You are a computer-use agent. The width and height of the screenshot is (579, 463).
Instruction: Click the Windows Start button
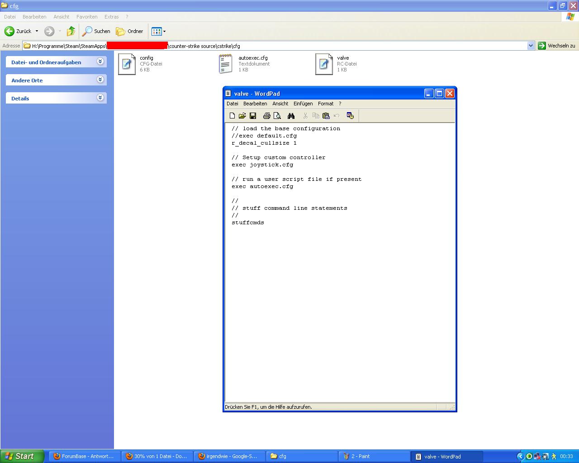(22, 456)
